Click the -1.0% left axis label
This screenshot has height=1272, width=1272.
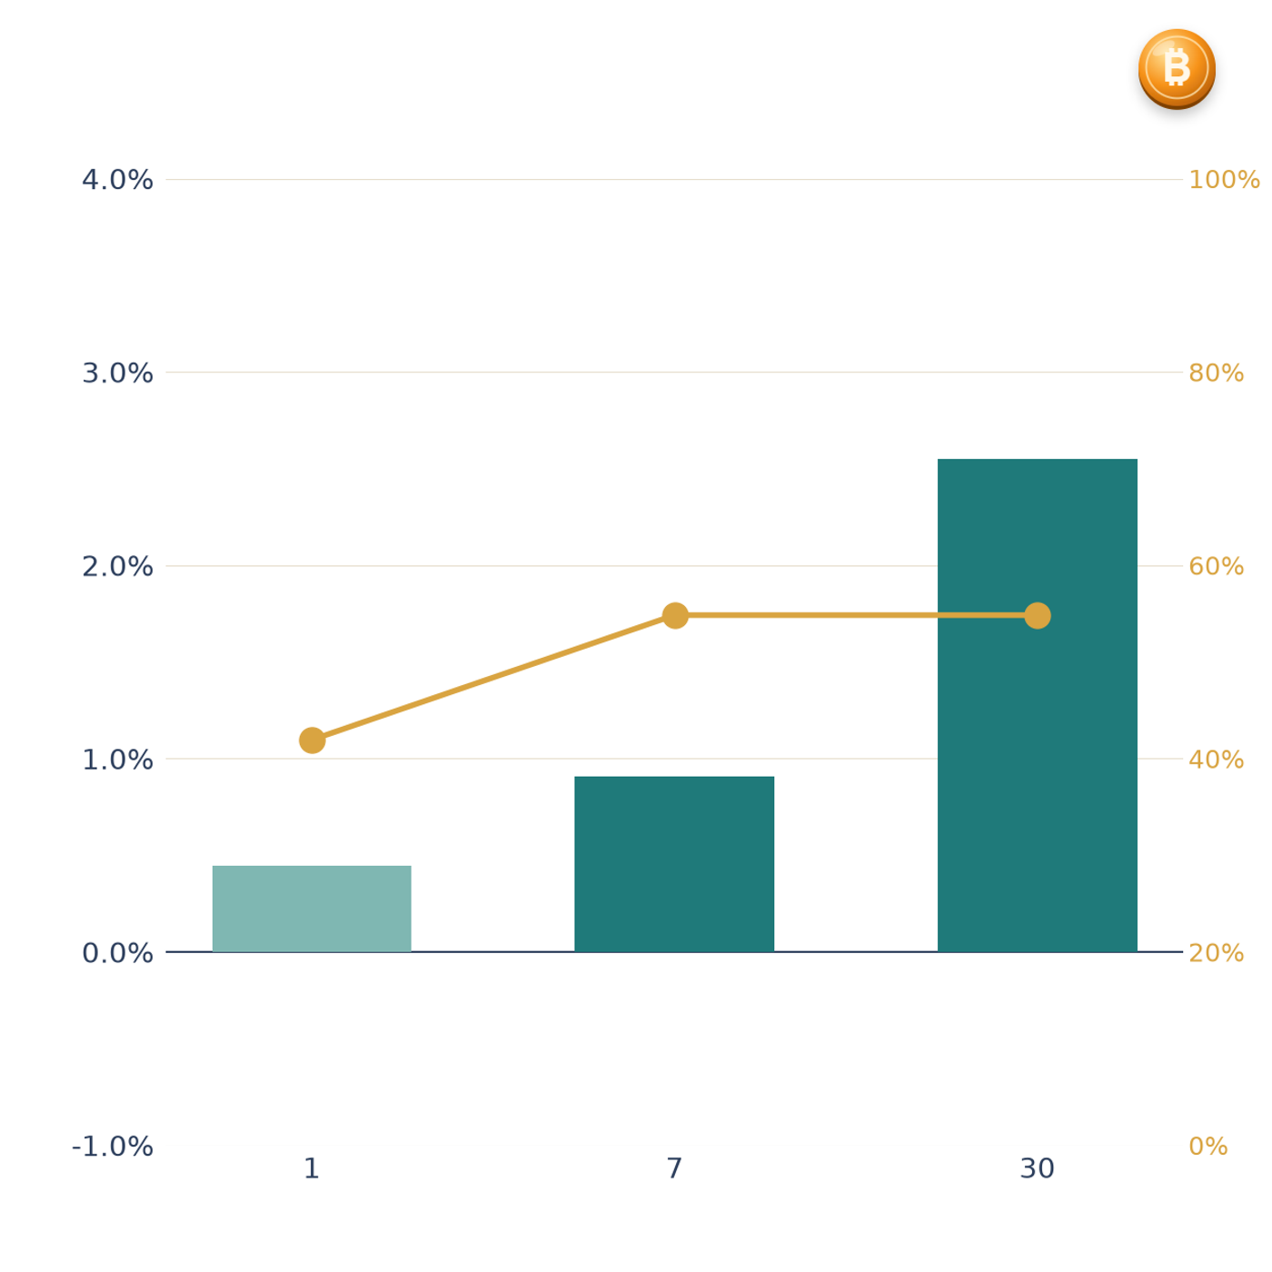pos(113,1147)
